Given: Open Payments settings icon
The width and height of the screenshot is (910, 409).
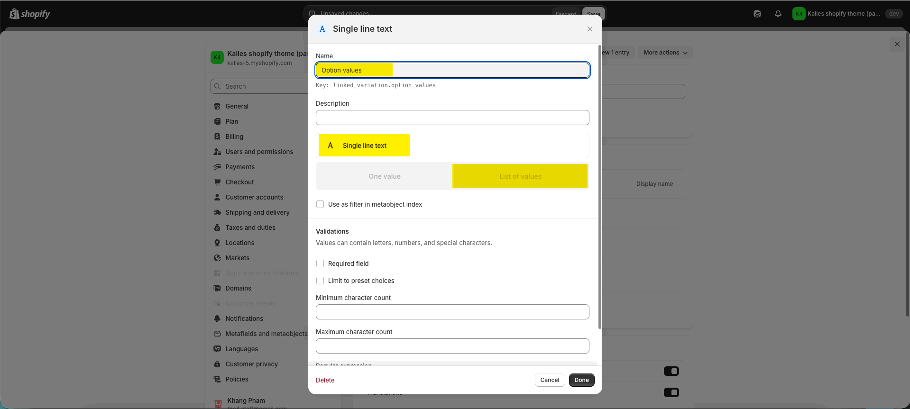Looking at the screenshot, I should tap(217, 167).
